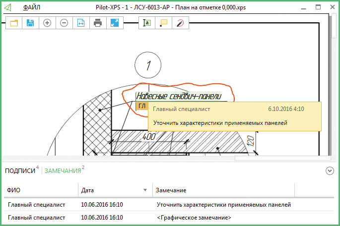Click the date 6.10.2016 4:10 in popup
340x226 pixels.
click(286, 109)
